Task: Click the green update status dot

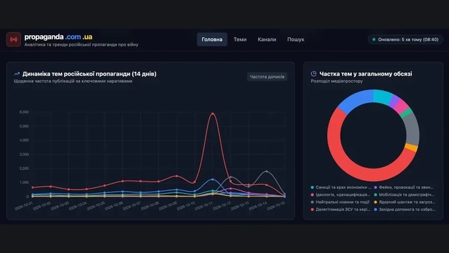Action: pos(374,40)
